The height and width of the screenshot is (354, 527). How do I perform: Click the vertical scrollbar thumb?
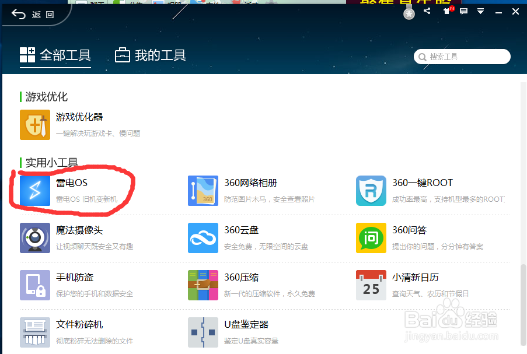coord(523,304)
